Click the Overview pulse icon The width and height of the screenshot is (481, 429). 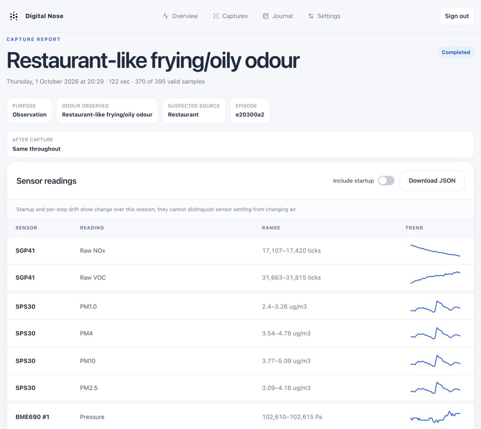pos(166,16)
